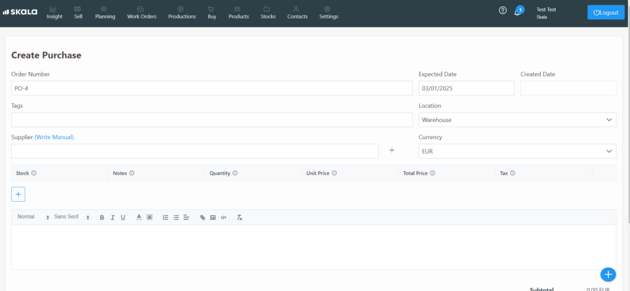This screenshot has height=291, width=630.
Task: Expand the Location dropdown showing Warehouse
Action: 517,120
